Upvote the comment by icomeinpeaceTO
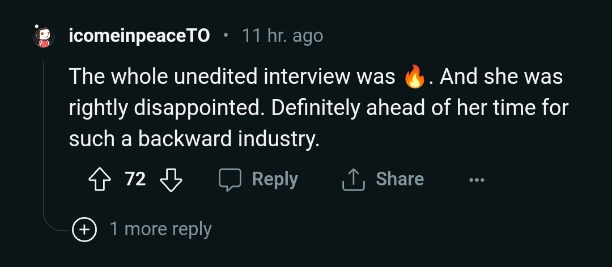 [x=101, y=180]
